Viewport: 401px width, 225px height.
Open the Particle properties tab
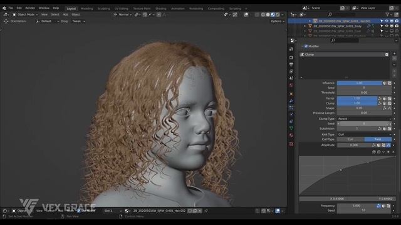click(291, 107)
